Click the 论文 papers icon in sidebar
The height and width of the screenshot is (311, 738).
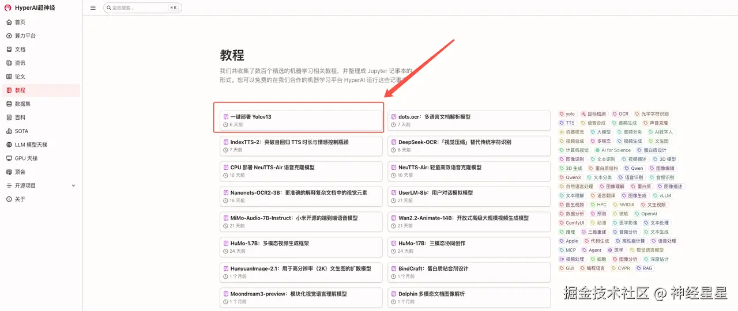tap(9, 77)
